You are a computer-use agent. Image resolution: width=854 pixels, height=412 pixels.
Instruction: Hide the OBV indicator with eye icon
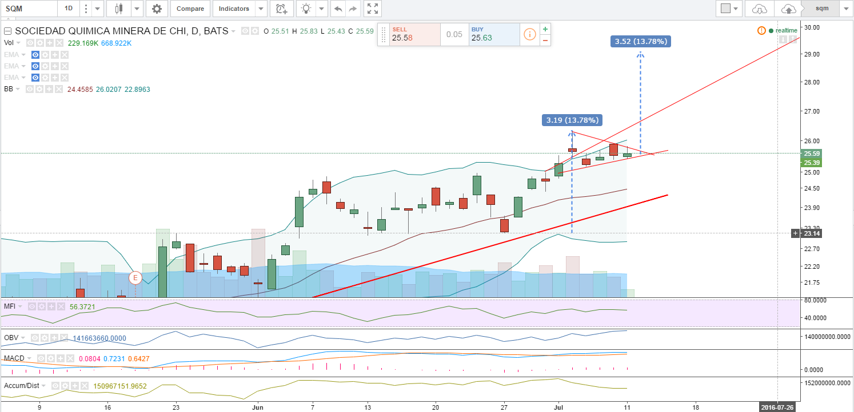coord(35,338)
